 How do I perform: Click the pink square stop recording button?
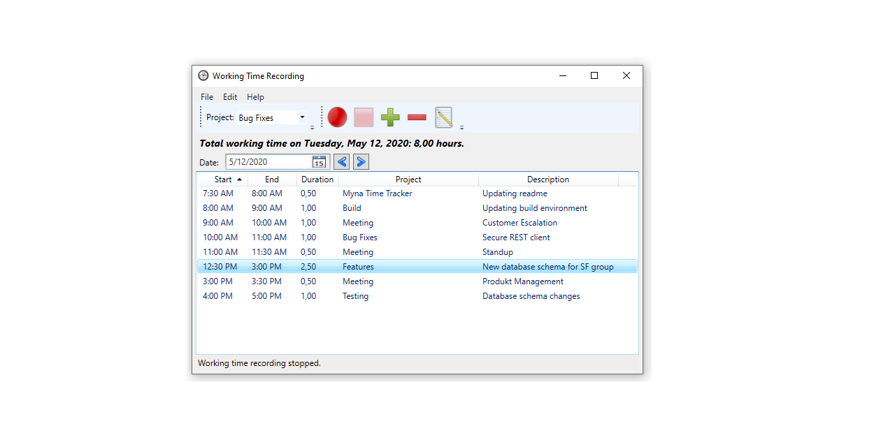point(364,117)
